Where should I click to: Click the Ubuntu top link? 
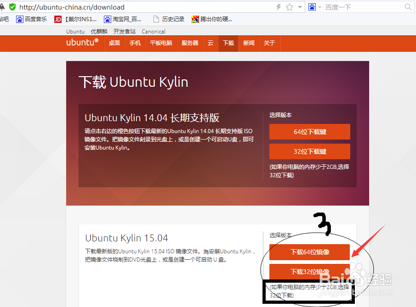click(75, 32)
